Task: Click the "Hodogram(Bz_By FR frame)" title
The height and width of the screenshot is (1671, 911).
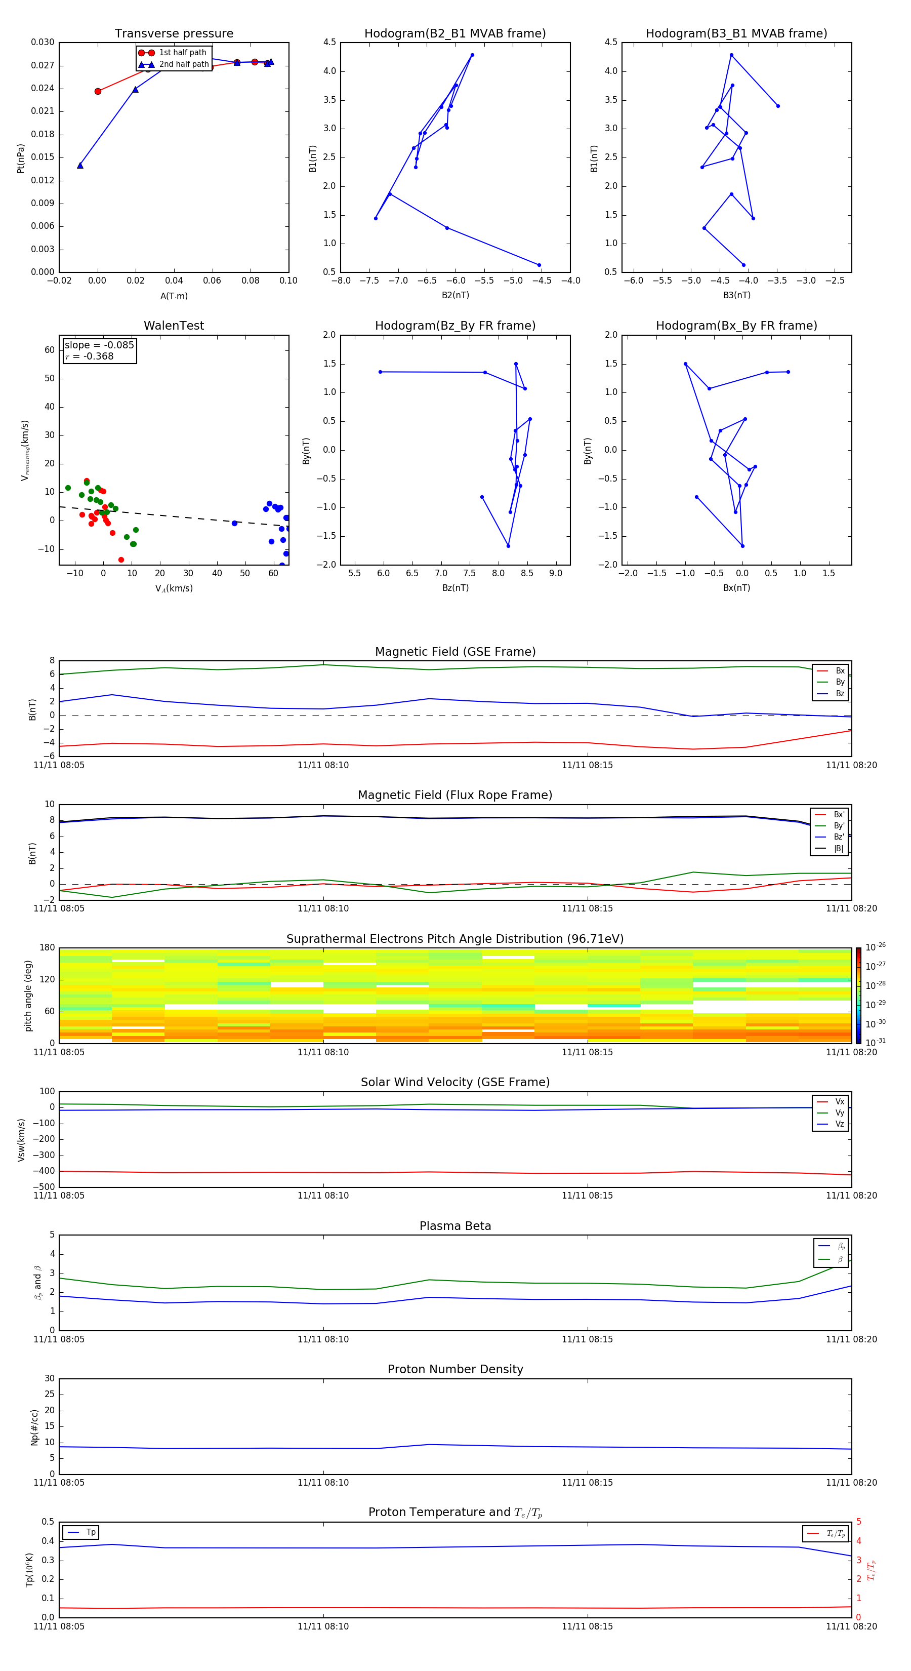Action: coord(455,326)
